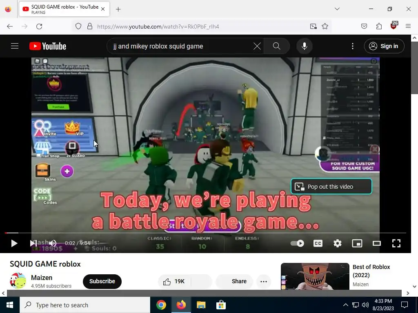Open system volume tray icon
418x313 pixels.
coord(365,305)
